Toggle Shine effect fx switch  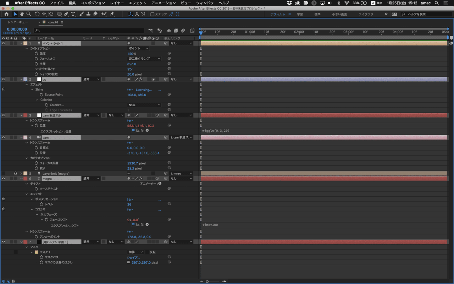pos(3,89)
